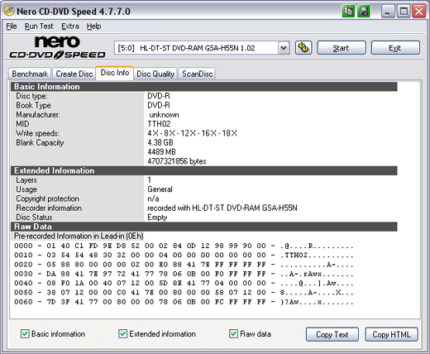Maximize the Nero CD-DVD Speed window
The height and width of the screenshot is (354, 430).
404,12
